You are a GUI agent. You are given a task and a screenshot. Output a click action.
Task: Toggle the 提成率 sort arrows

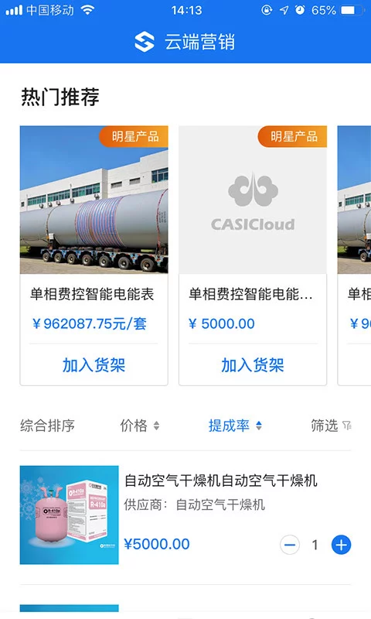[259, 426]
